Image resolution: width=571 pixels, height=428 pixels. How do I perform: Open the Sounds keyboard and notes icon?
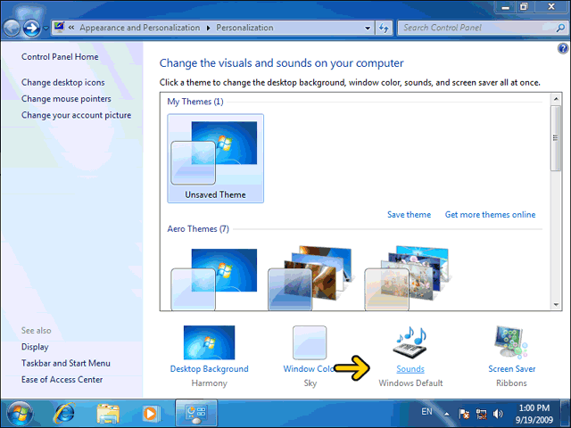pos(410,342)
